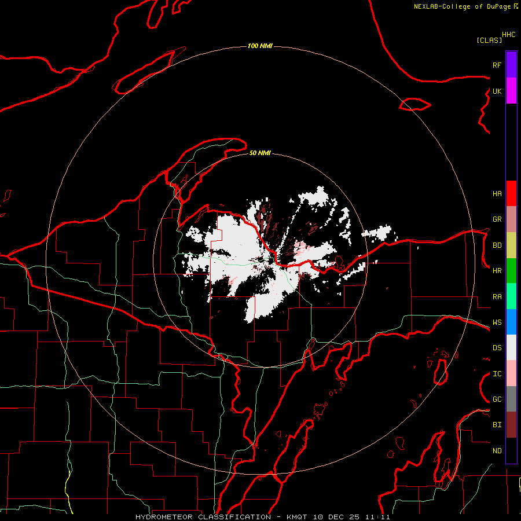Click the BI brown legend swatch

(x=511, y=425)
